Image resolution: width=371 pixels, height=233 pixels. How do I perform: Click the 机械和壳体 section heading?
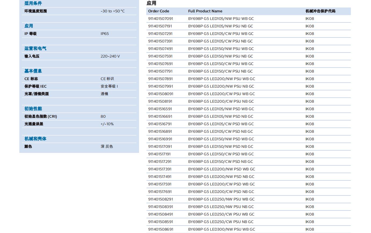coord(35,139)
